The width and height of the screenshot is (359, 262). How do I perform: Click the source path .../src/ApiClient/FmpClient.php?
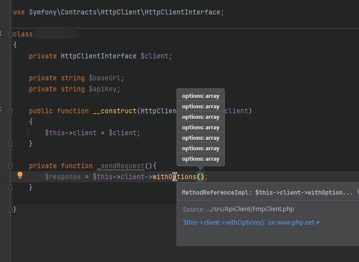pyautogui.click(x=250, y=209)
